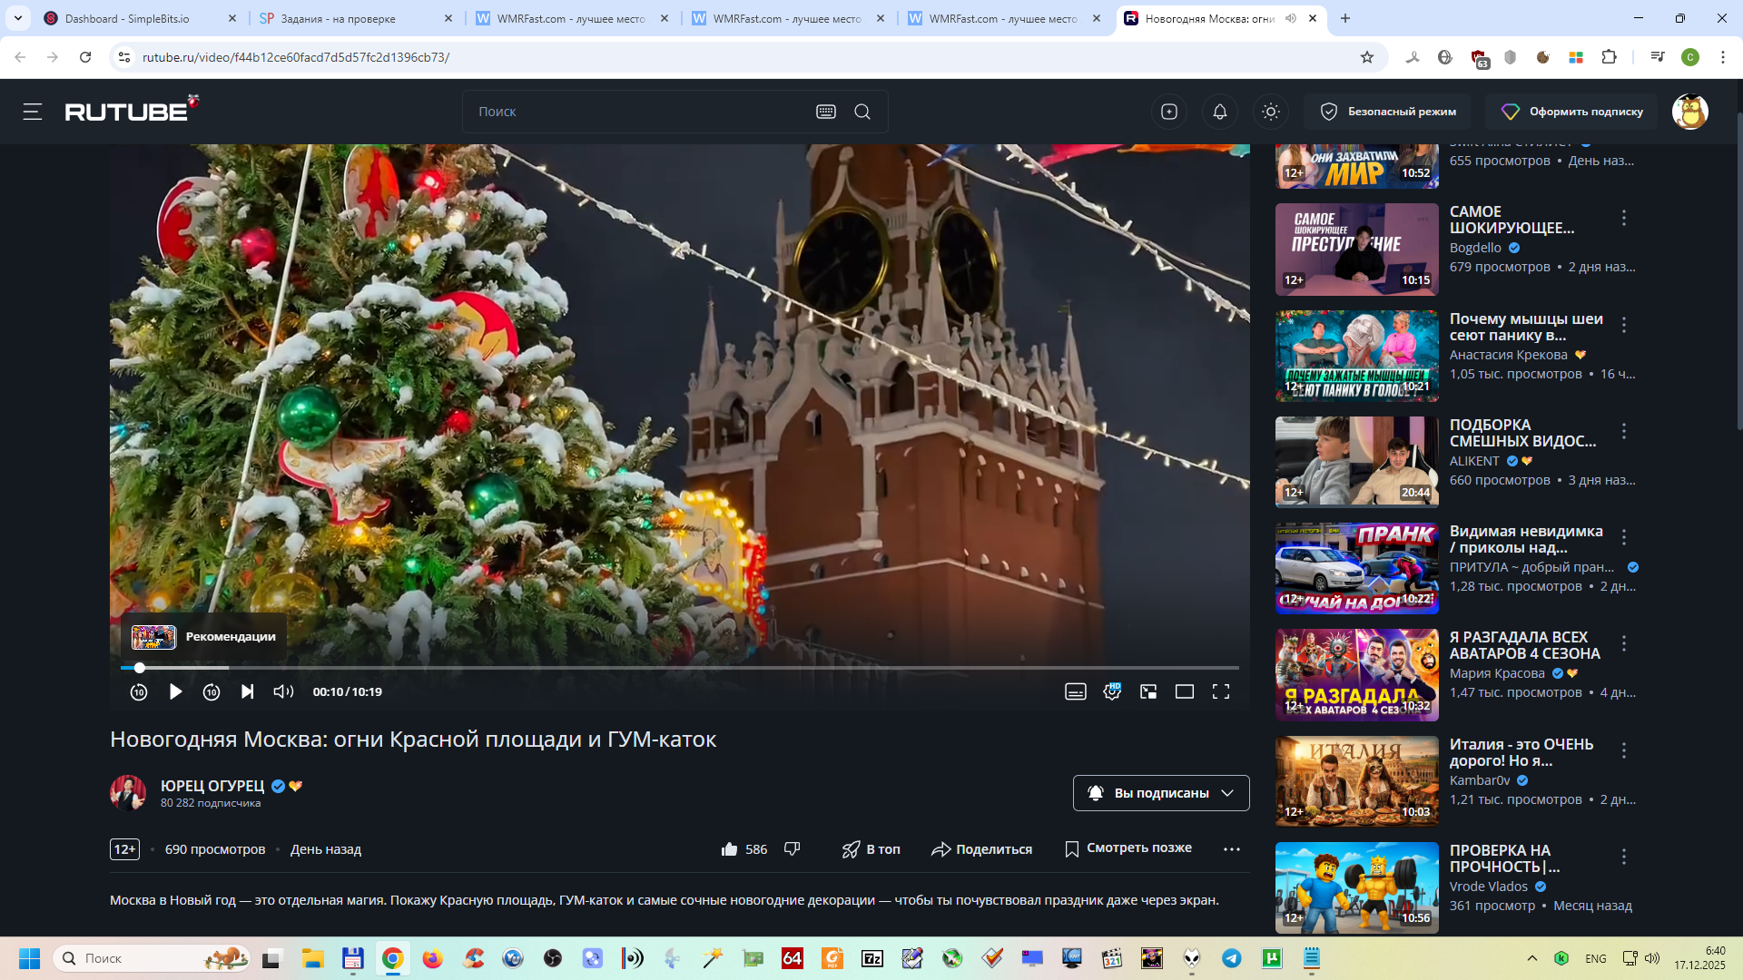Enable picture-in-picture mode

[1148, 691]
